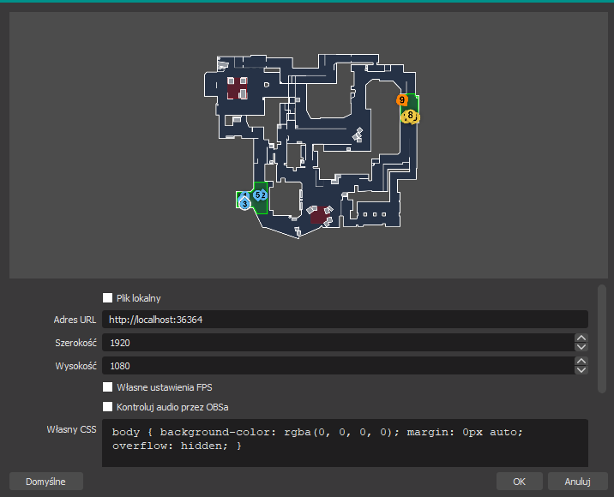Click the properties panel vertical scrollbar

(x=602, y=338)
